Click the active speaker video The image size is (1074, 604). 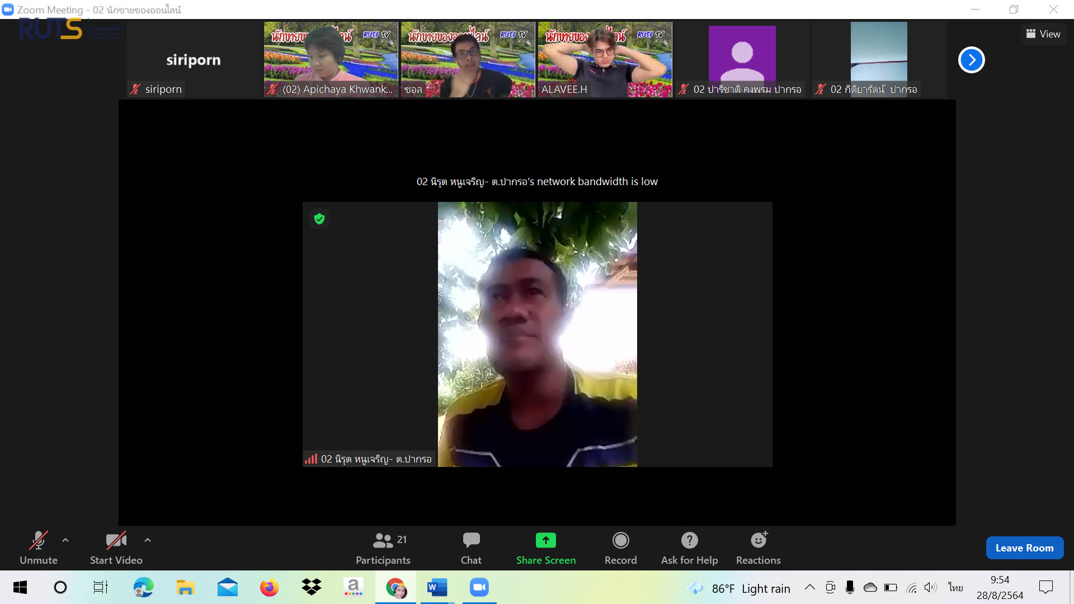tap(538, 334)
